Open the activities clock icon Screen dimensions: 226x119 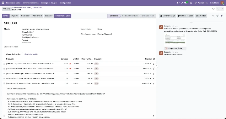[x=191, y=3]
